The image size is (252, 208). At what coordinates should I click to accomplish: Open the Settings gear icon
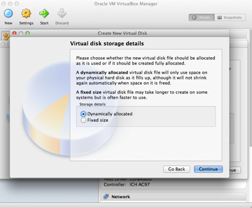[26, 13]
